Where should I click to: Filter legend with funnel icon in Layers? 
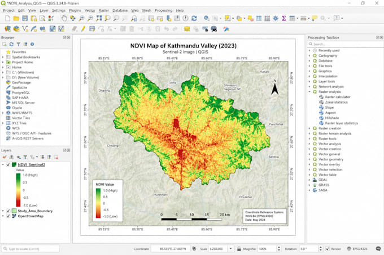[x=25, y=157]
